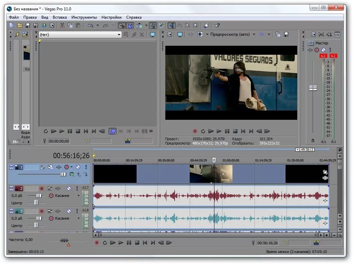Image resolution: width=353 pixels, height=264 pixels.
Task: Click the volume slider on audio track 2
Action: (39, 196)
